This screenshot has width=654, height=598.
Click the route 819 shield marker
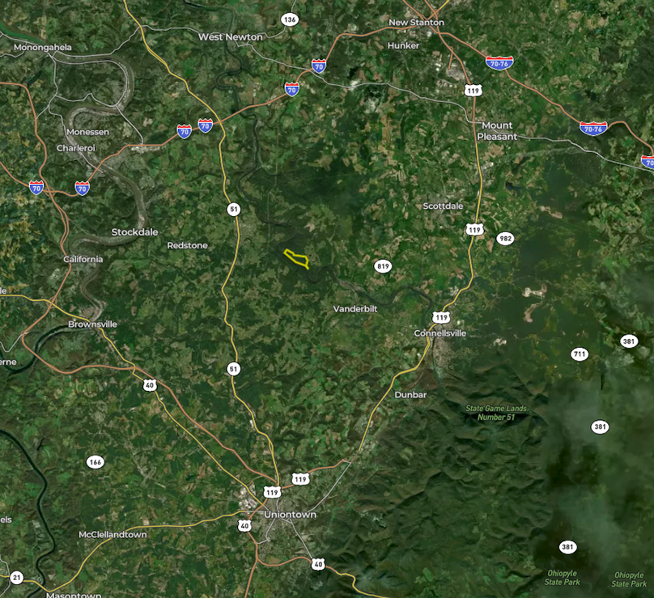click(383, 266)
